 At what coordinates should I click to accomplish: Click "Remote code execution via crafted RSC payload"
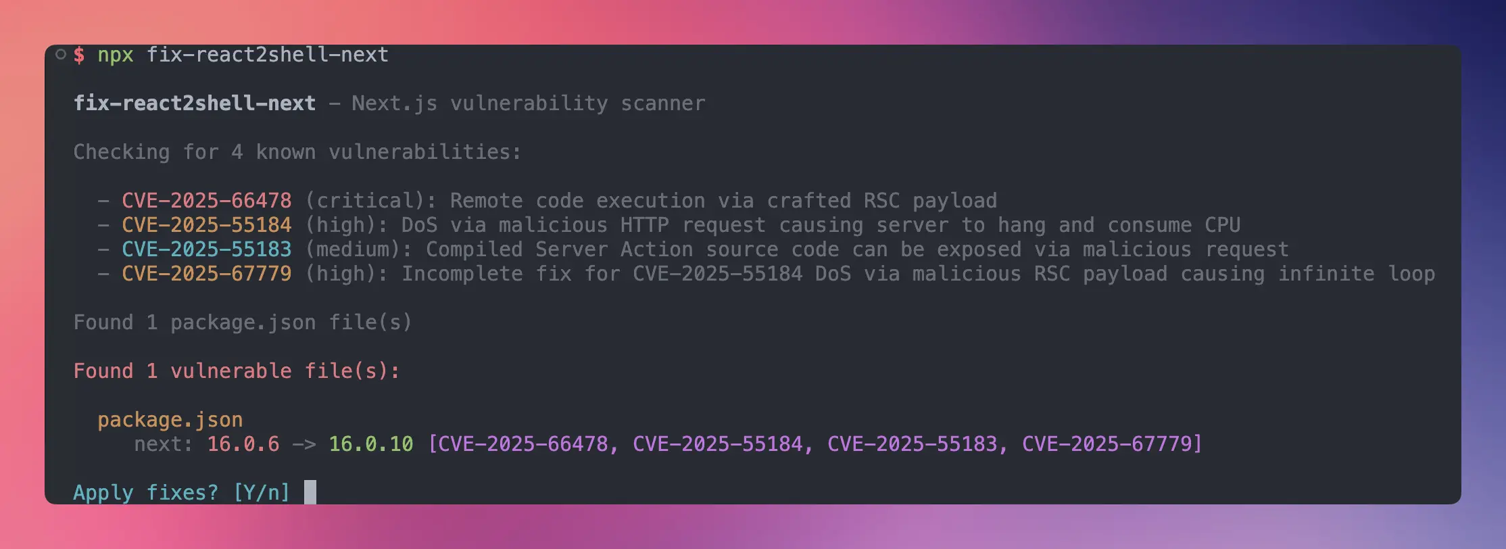point(723,201)
